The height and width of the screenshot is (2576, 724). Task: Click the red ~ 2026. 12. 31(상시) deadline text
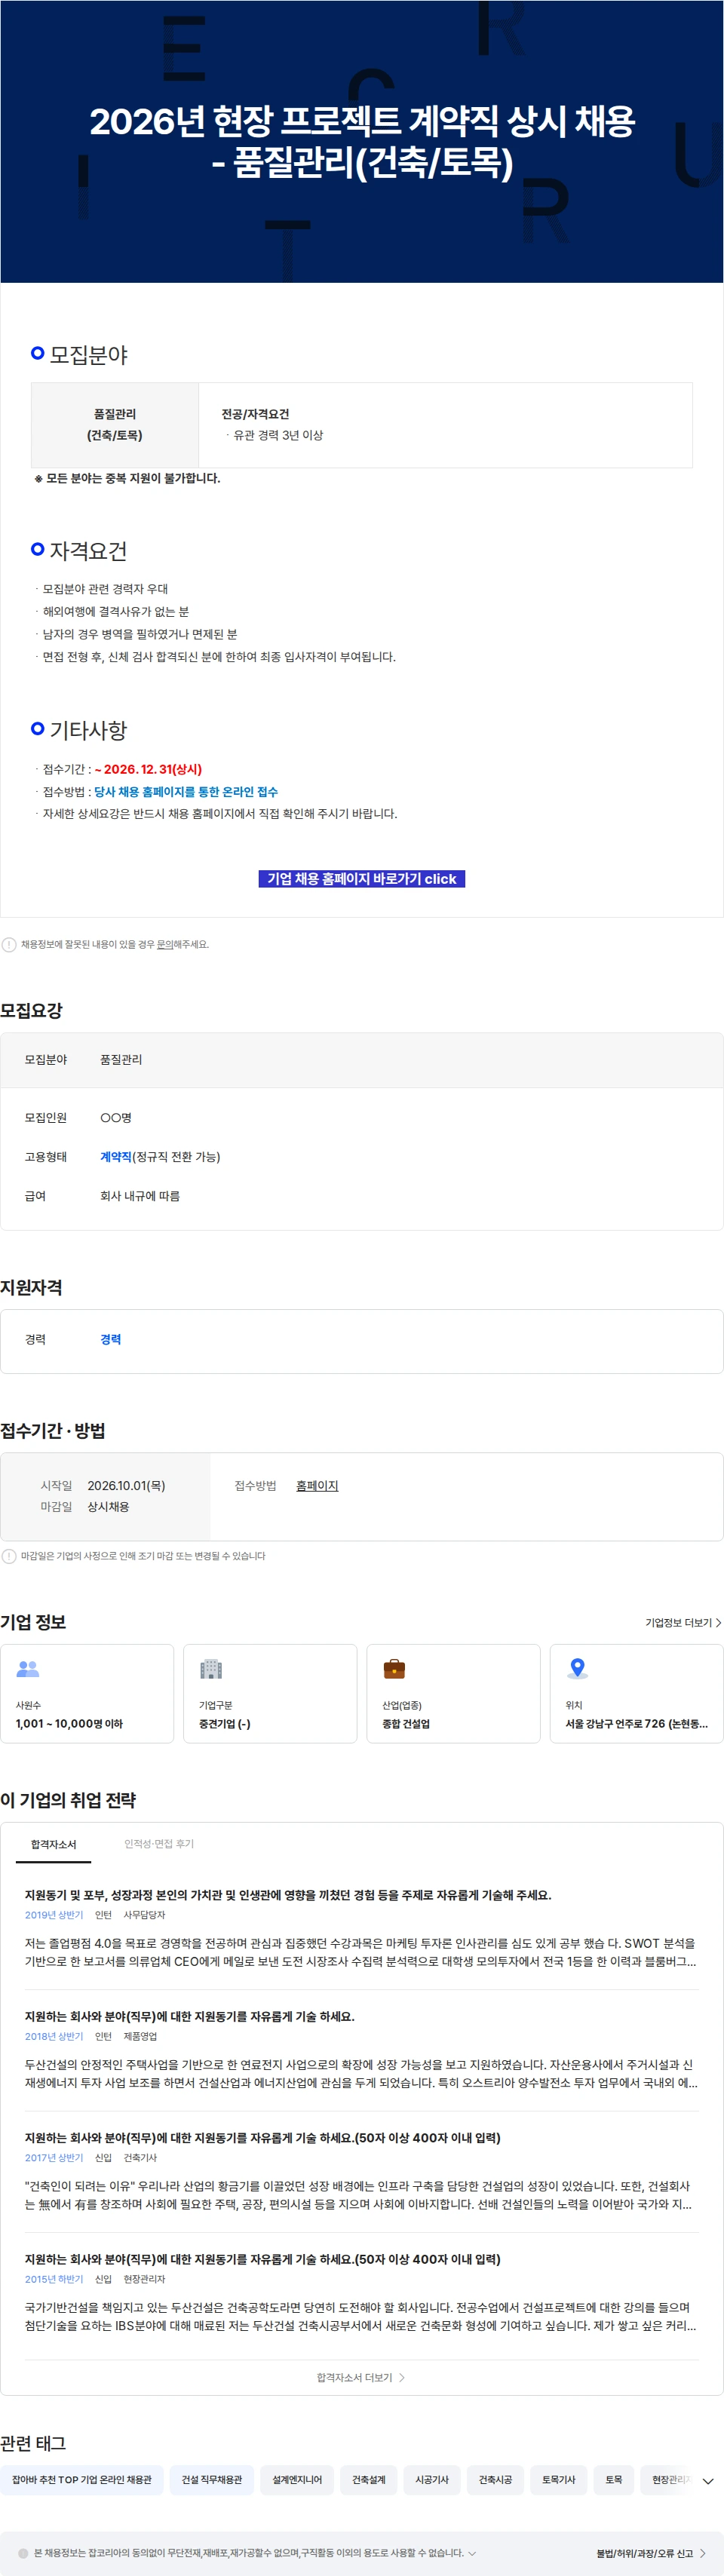pyautogui.click(x=148, y=769)
